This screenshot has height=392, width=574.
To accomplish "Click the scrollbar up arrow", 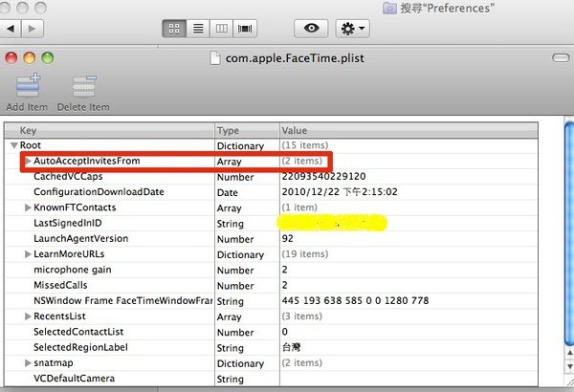I will [x=570, y=353].
